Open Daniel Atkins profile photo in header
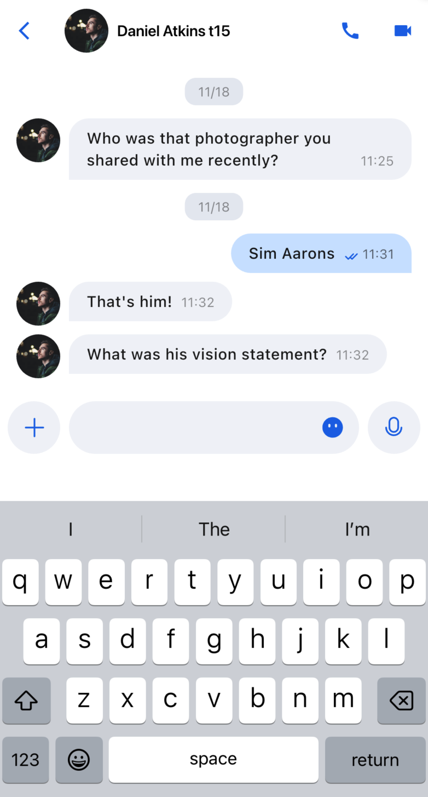The width and height of the screenshot is (428, 797). click(x=86, y=31)
